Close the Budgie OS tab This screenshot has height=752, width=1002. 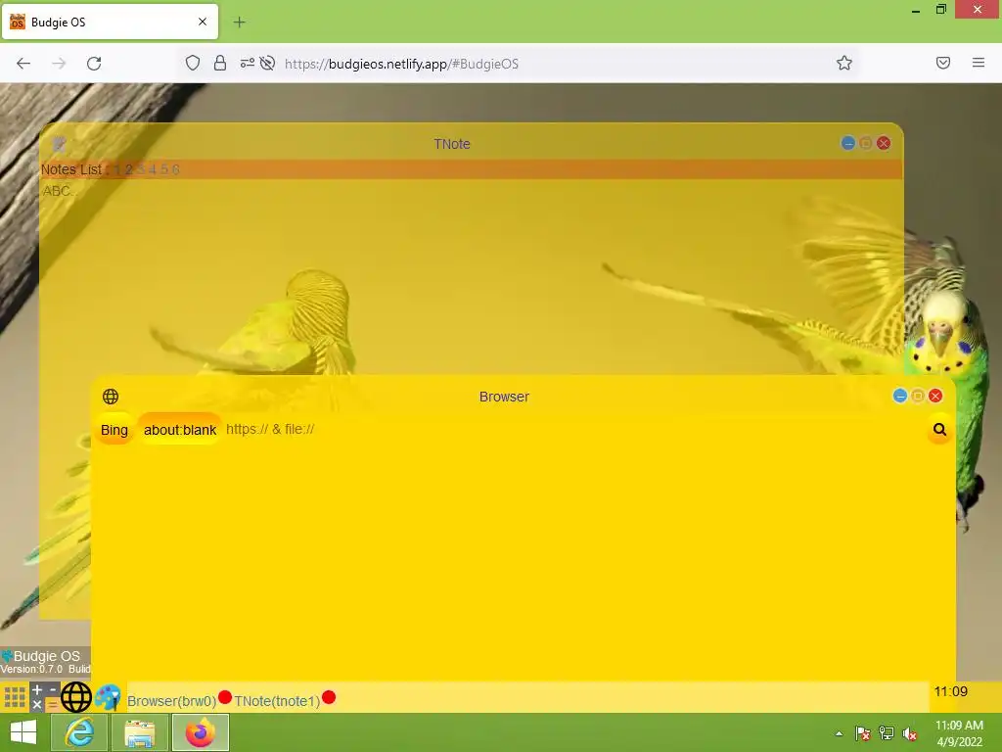click(203, 22)
